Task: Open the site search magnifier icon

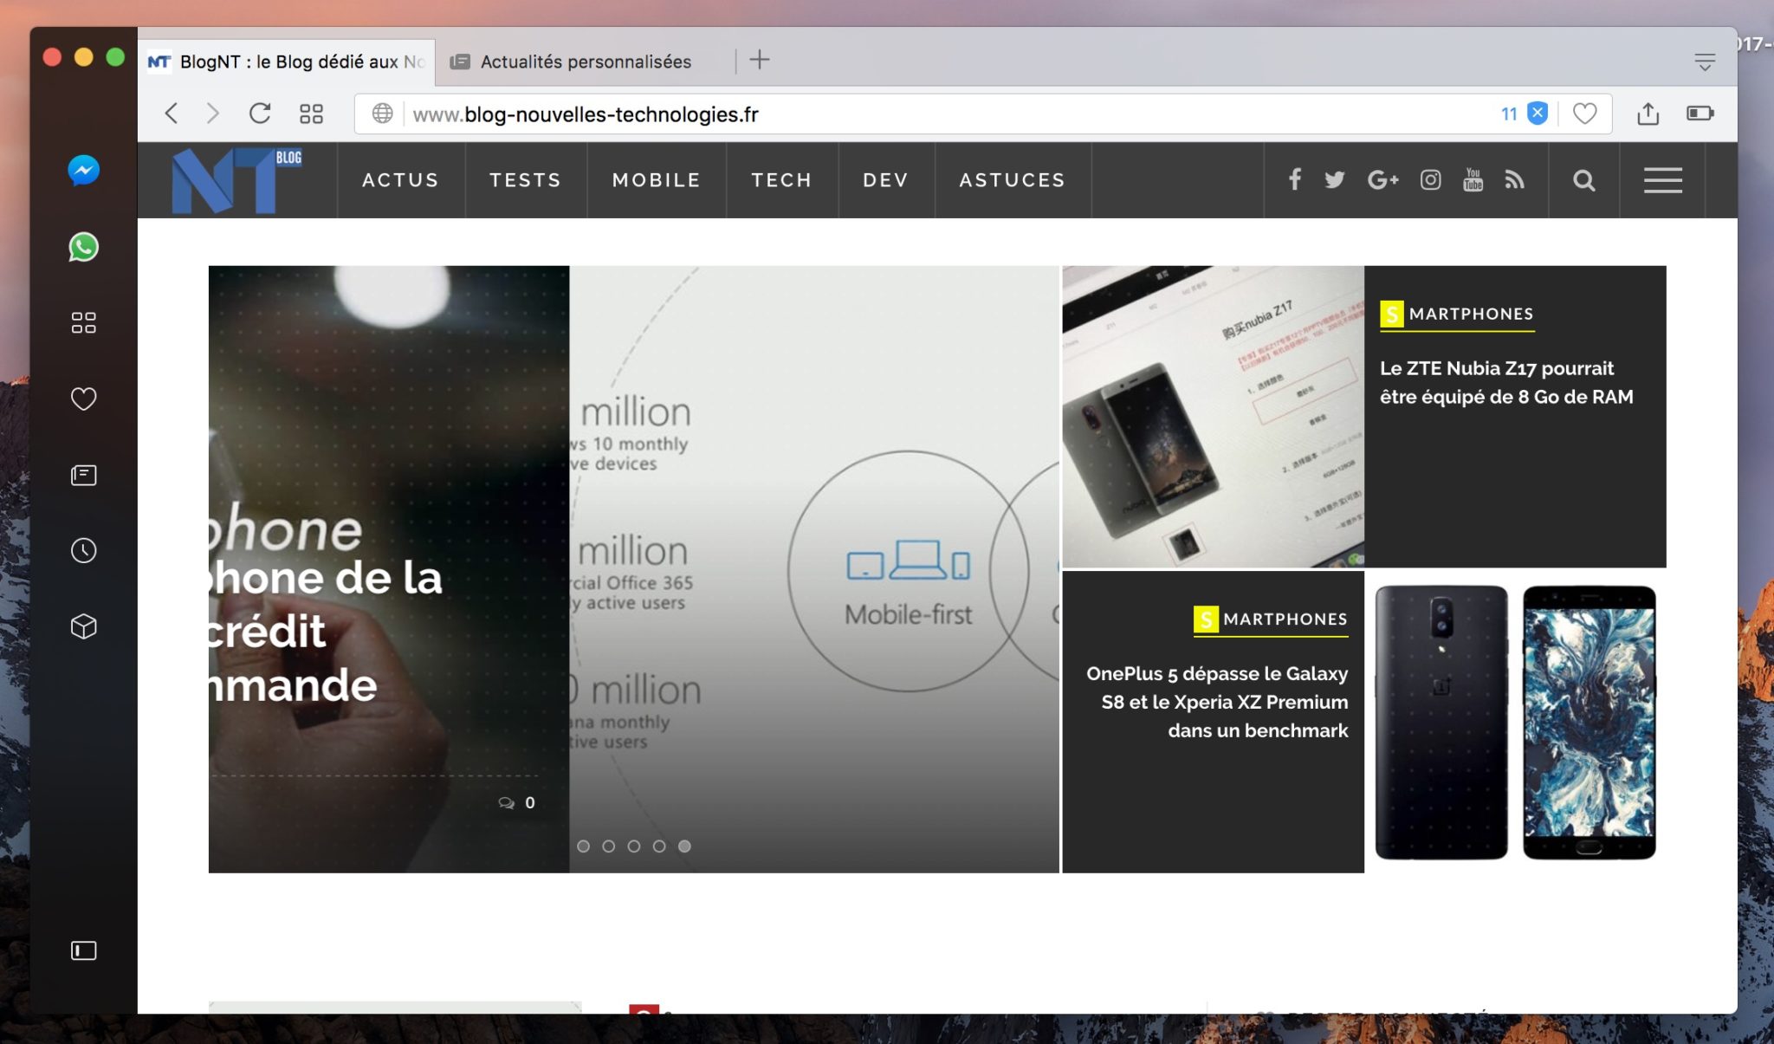Action: (1583, 180)
